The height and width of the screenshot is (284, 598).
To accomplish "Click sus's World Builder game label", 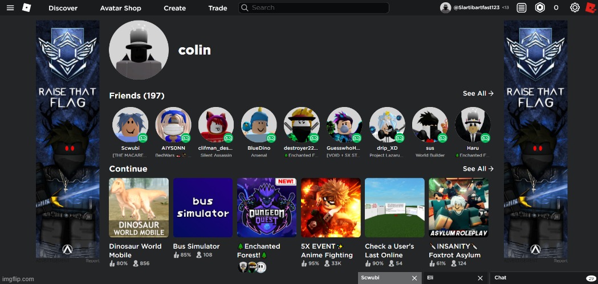I will click(x=430, y=155).
